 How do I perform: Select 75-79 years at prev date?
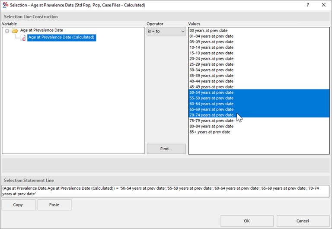pyautogui.click(x=211, y=121)
